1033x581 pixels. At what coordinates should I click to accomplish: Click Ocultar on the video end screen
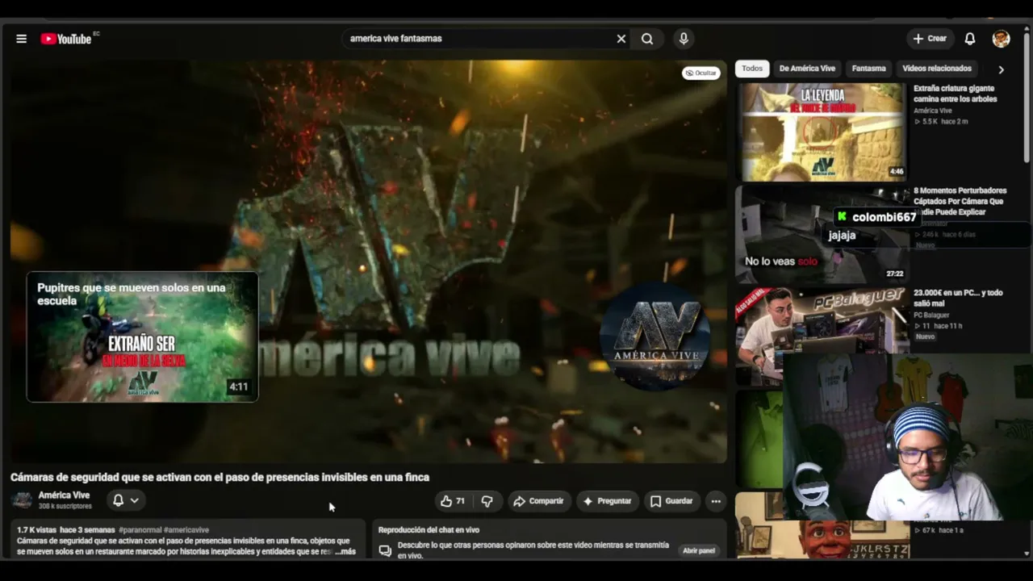coord(701,73)
